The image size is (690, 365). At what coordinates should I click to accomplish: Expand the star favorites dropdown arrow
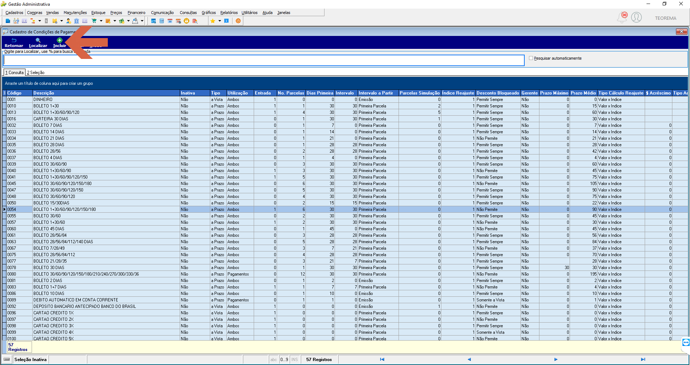[220, 21]
